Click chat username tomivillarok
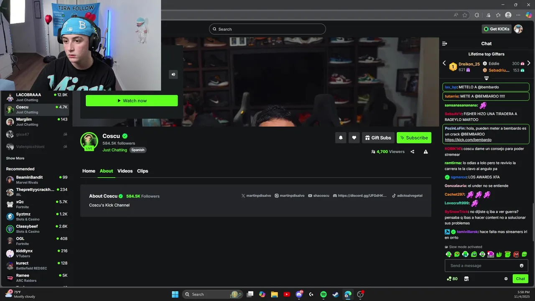The height and width of the screenshot is (301, 535). (x=467, y=232)
